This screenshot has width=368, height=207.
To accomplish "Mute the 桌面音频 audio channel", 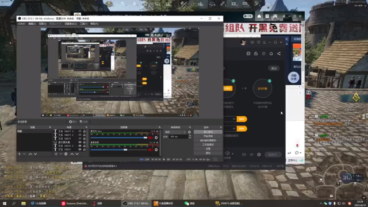I will (x=151, y=149).
